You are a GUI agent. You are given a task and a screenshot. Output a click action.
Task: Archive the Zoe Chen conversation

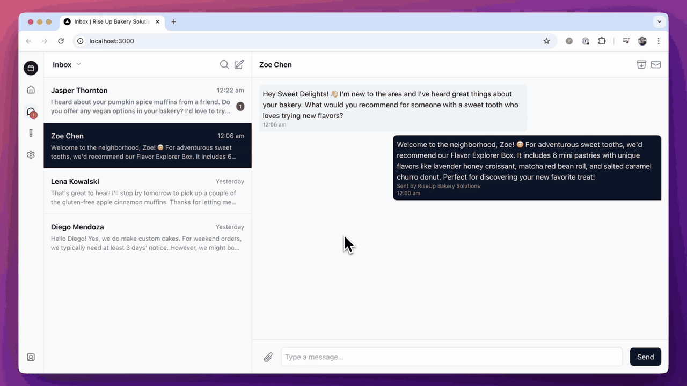[641, 64]
